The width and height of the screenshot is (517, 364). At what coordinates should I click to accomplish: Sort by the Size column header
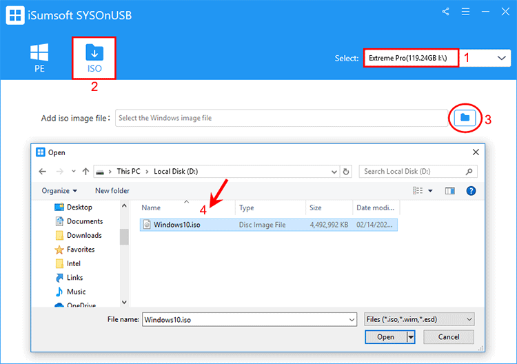329,208
